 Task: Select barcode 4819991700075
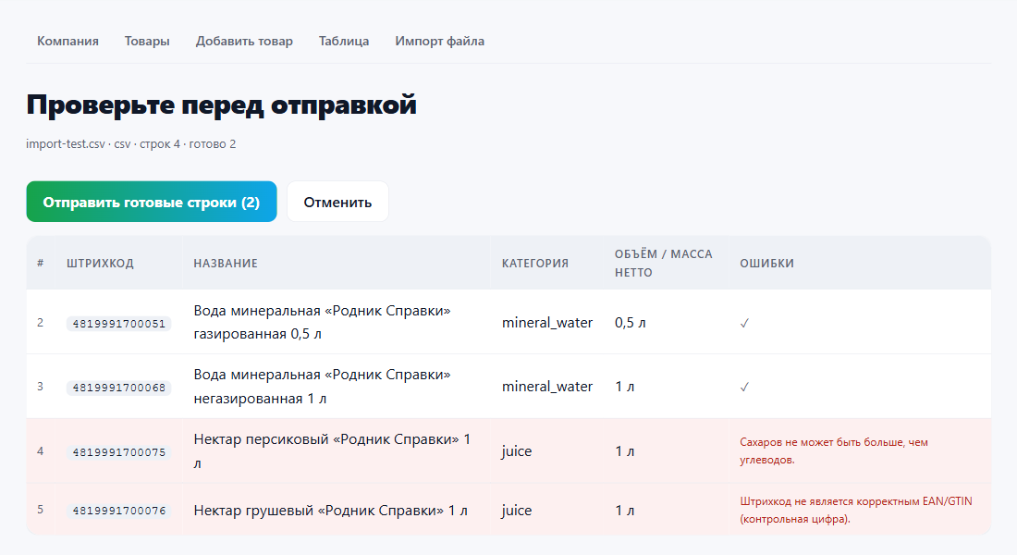click(118, 451)
